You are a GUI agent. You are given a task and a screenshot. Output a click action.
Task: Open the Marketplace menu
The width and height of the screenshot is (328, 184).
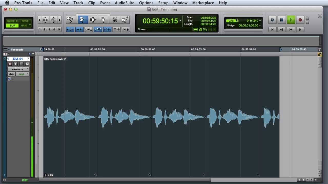(203, 3)
